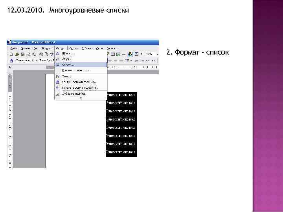The width and height of the screenshot is (283, 212).
Task: Click the Justify alignment icon
Action: [x=121, y=61]
